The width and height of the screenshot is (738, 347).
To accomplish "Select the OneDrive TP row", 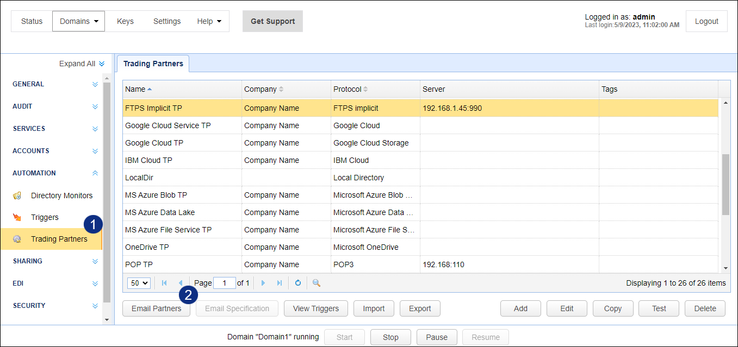I will pyautogui.click(x=420, y=247).
